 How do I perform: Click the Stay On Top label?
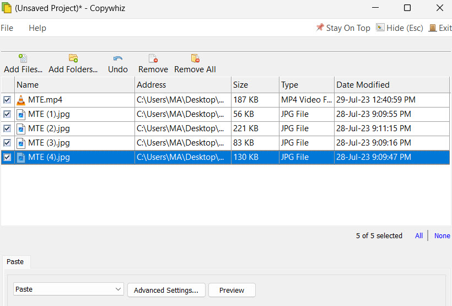[348, 28]
